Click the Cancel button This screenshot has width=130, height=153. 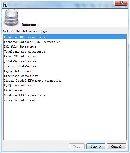tap(117, 146)
